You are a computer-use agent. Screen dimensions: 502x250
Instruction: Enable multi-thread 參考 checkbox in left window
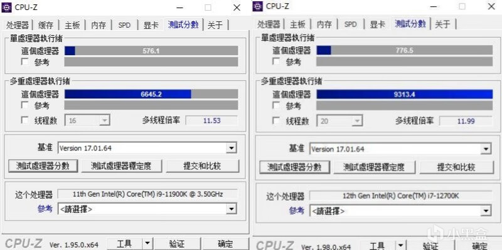click(x=25, y=105)
